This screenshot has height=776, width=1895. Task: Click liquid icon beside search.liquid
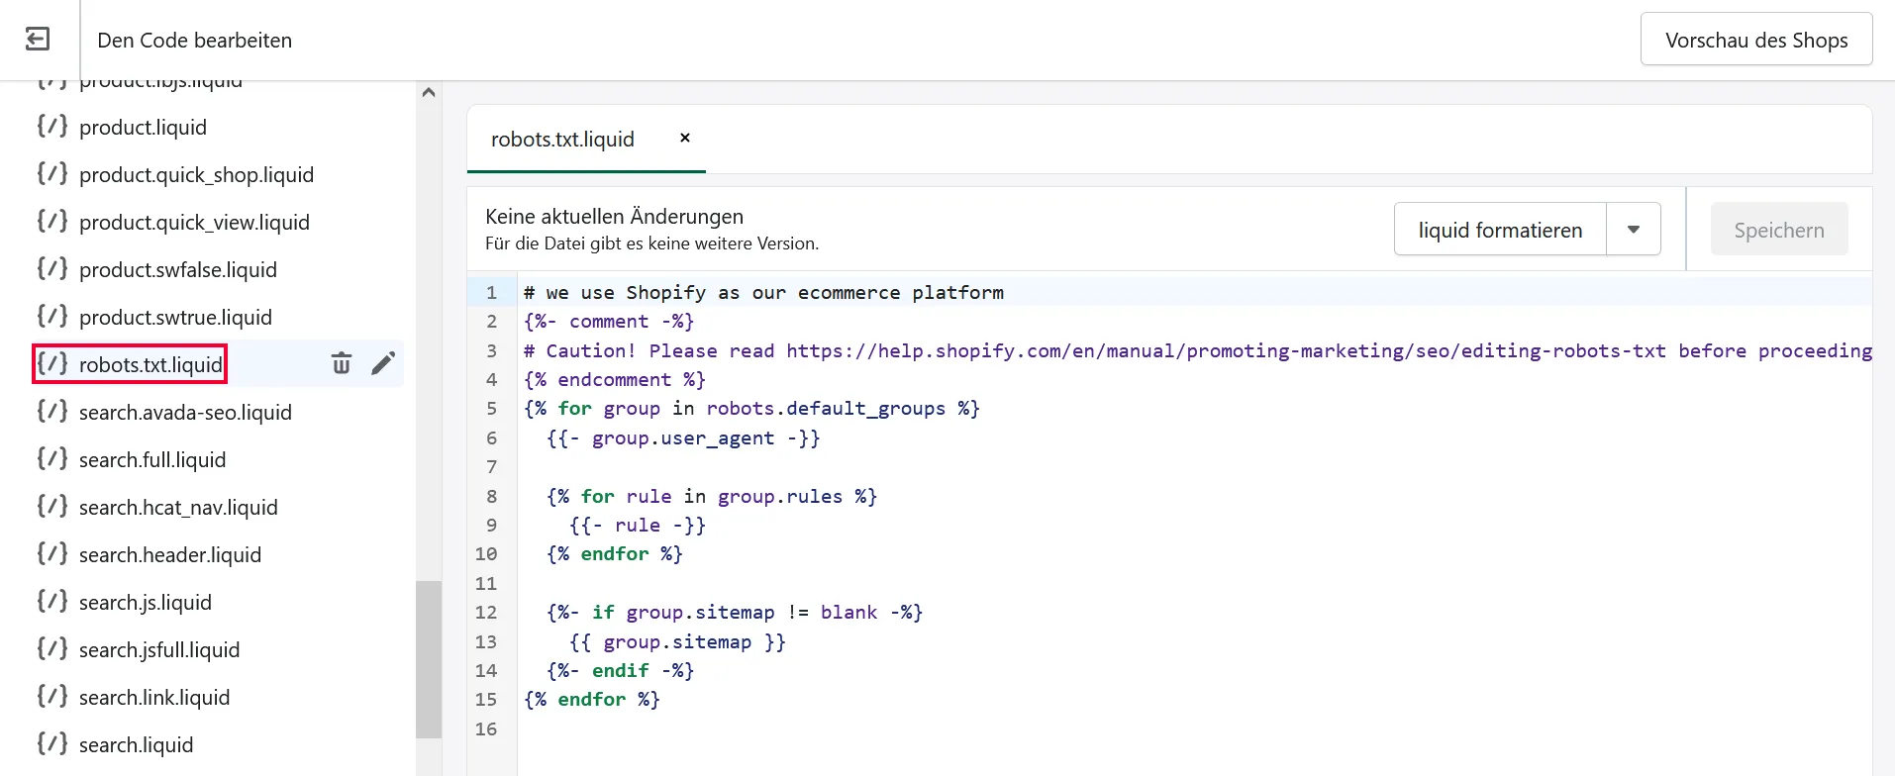pos(52,743)
